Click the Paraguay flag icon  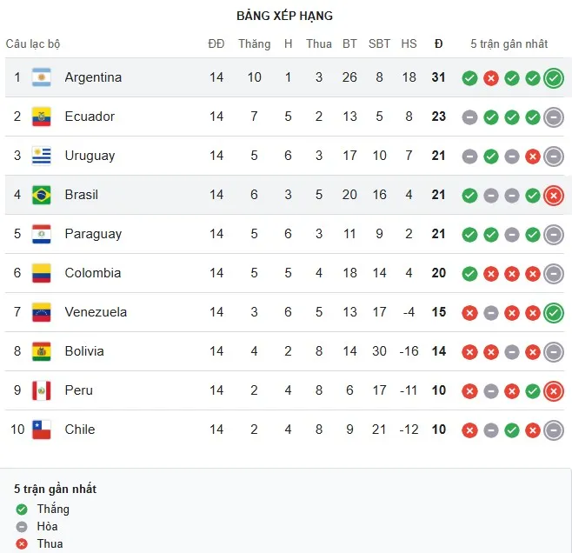click(42, 234)
